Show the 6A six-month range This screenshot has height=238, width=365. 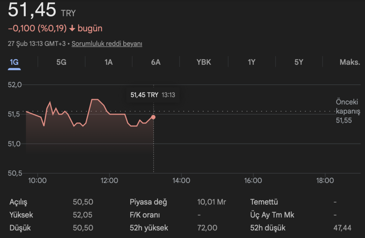(x=156, y=62)
